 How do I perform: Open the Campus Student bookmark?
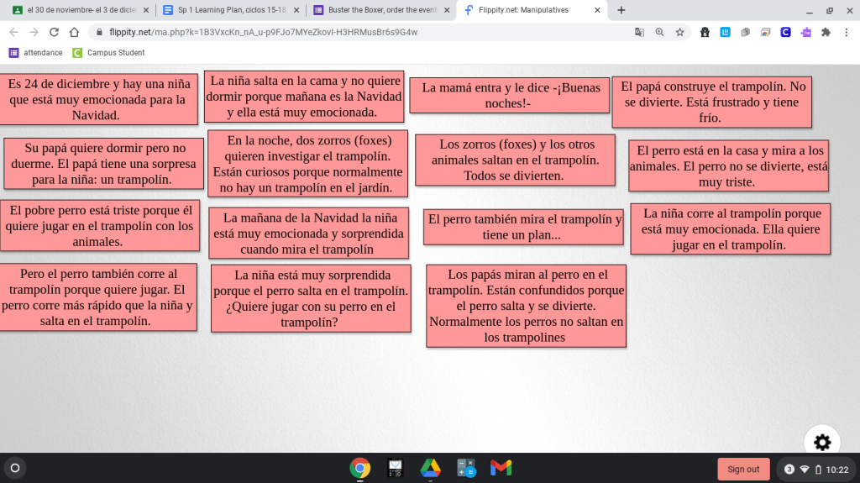click(x=108, y=52)
